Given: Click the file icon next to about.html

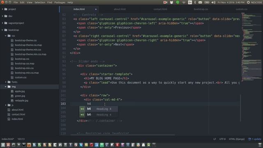Looking at the screenshot, I should pos(9,110).
